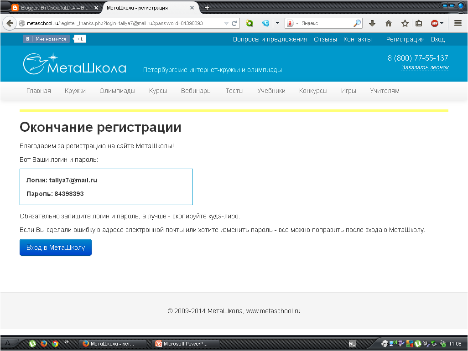Open the Adblock Plus dropdown arrow
This screenshot has width=468, height=351.
442,23
